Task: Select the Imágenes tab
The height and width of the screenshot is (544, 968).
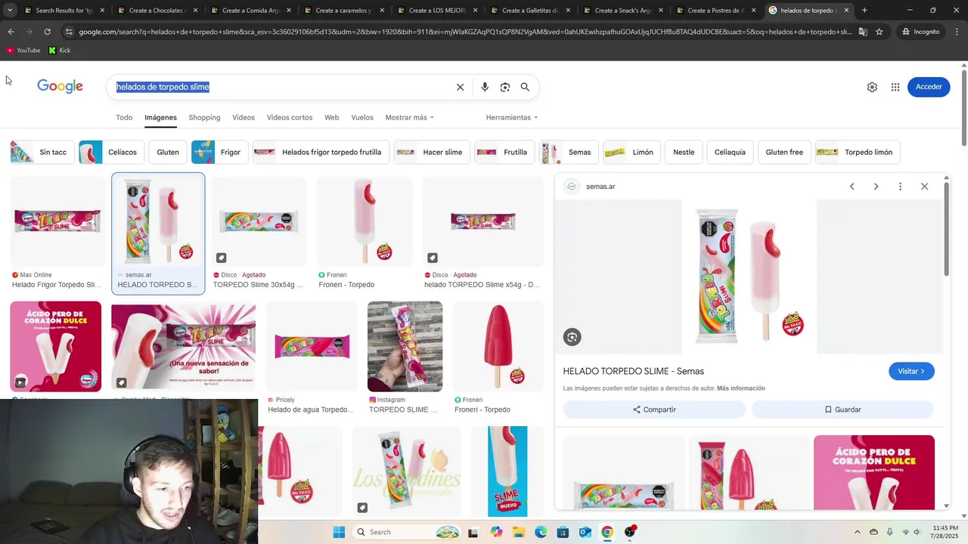Action: [x=160, y=117]
